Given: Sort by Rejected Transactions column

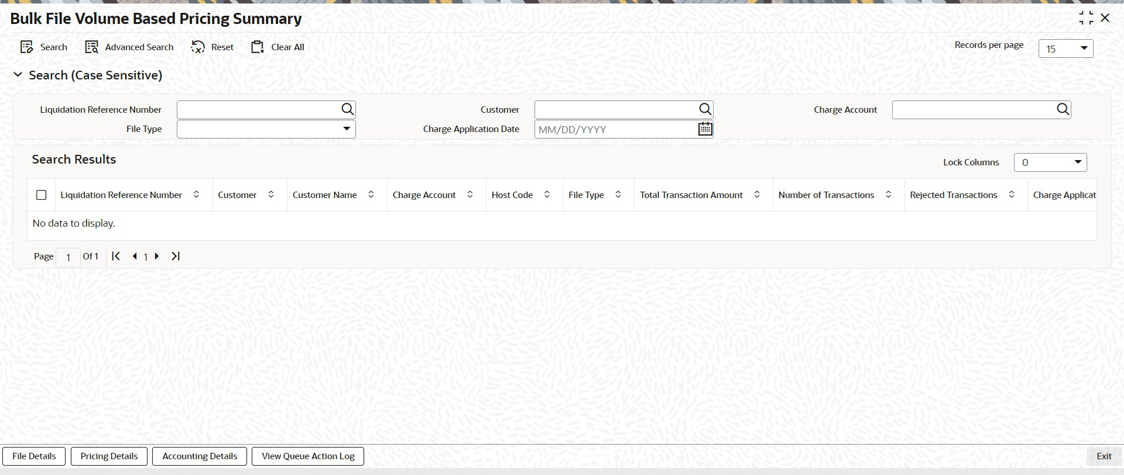Looking at the screenshot, I should tap(1012, 195).
